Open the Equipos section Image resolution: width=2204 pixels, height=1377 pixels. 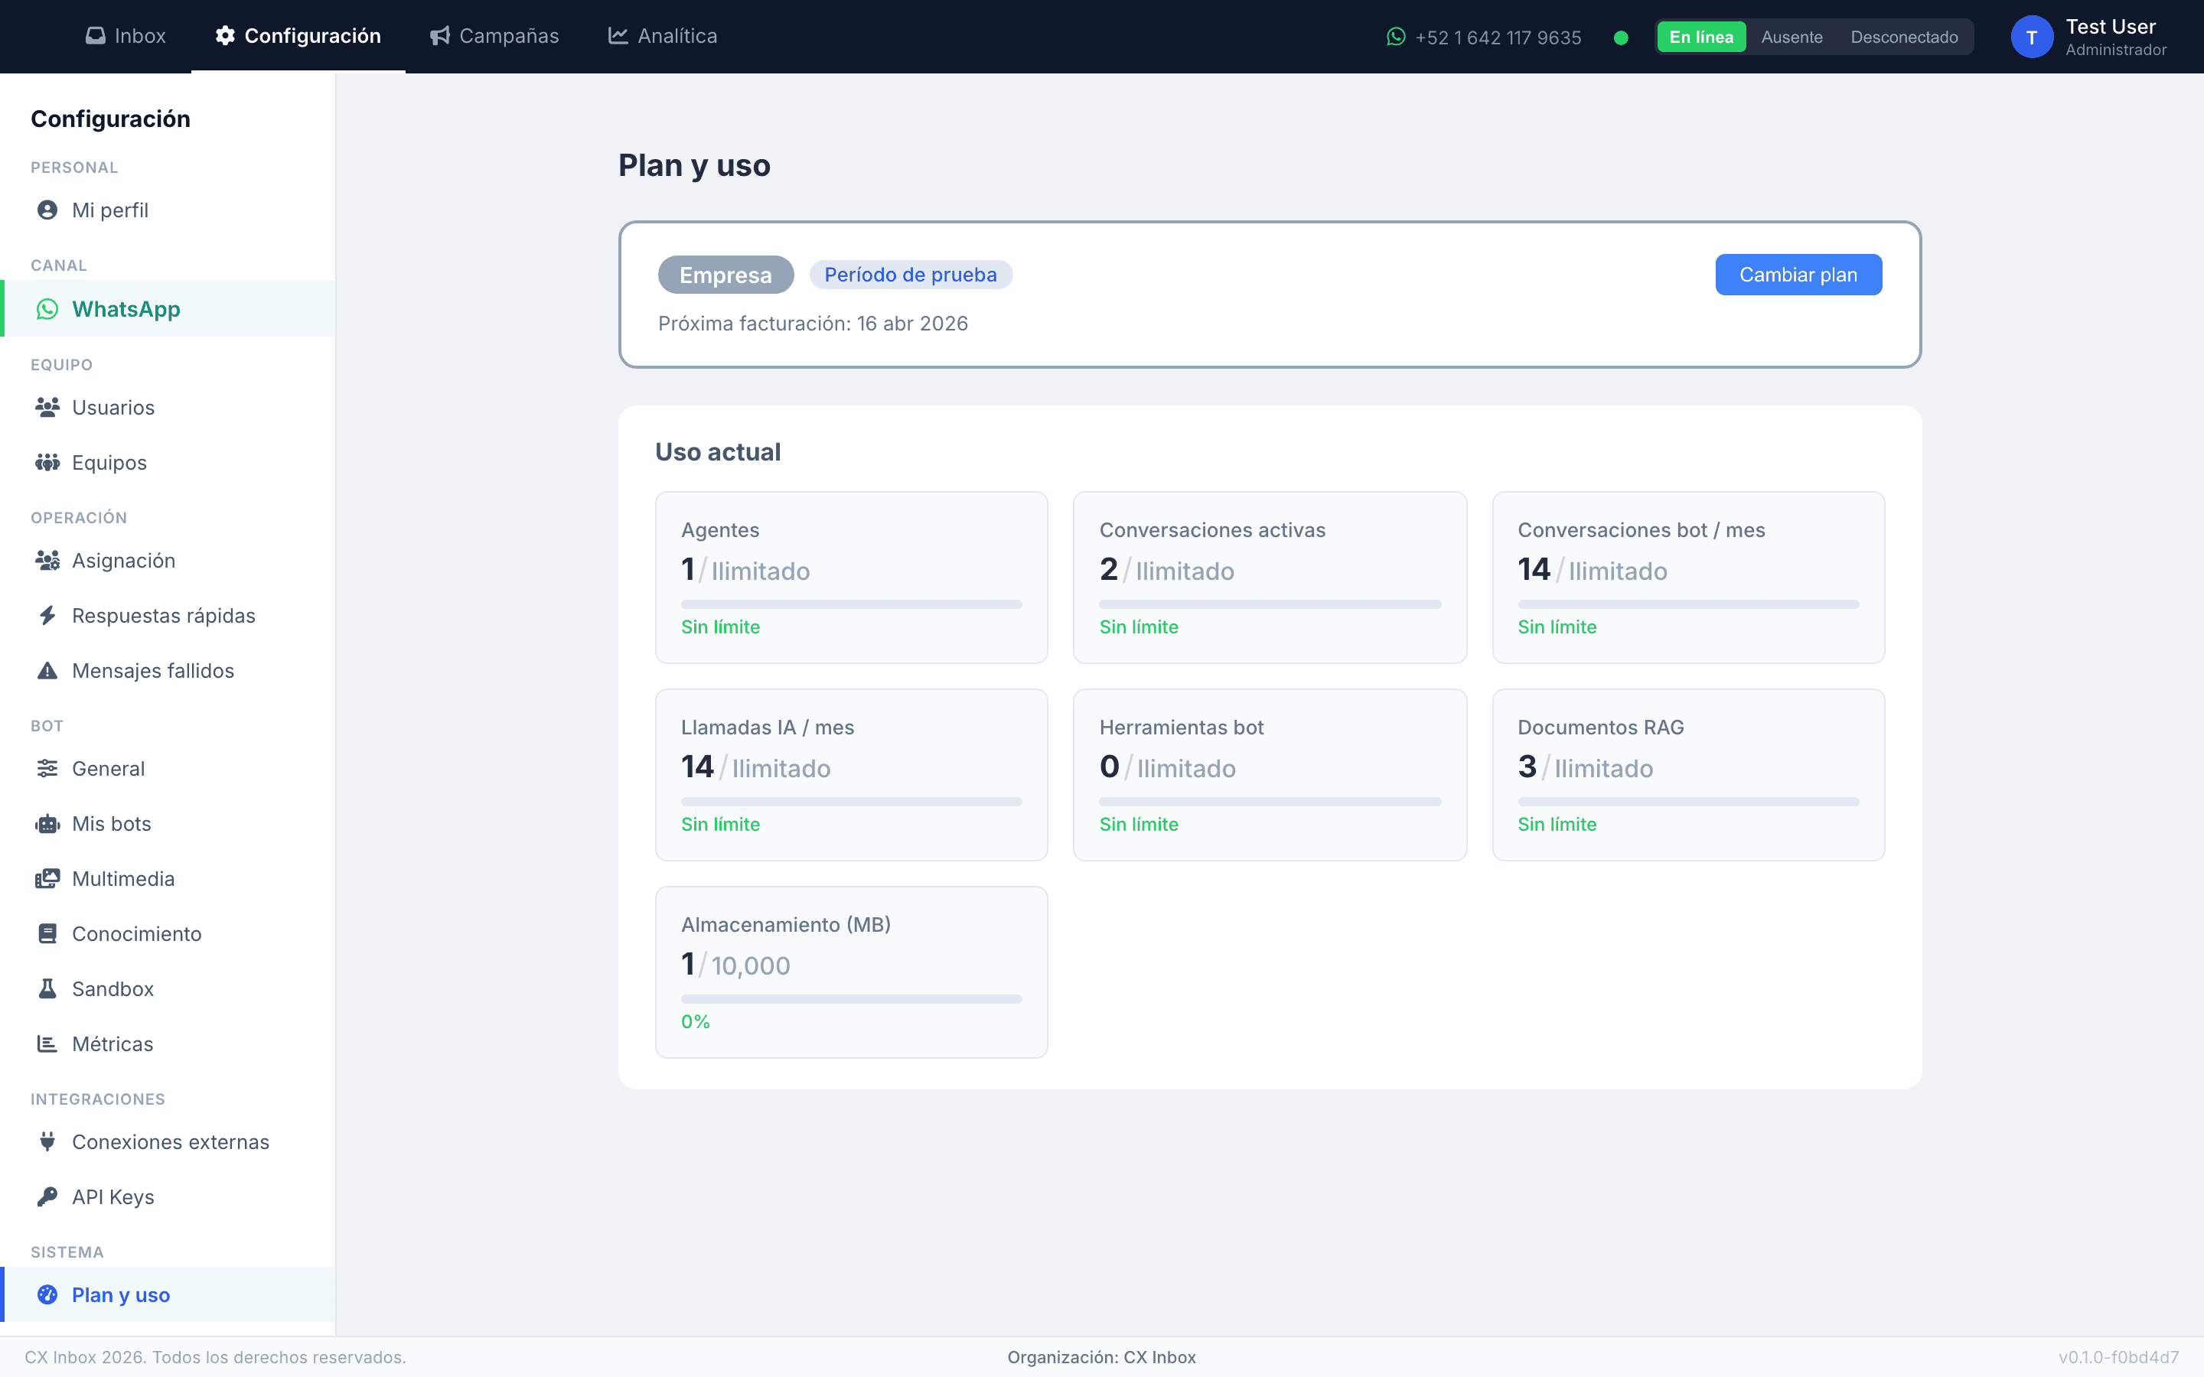168,463
